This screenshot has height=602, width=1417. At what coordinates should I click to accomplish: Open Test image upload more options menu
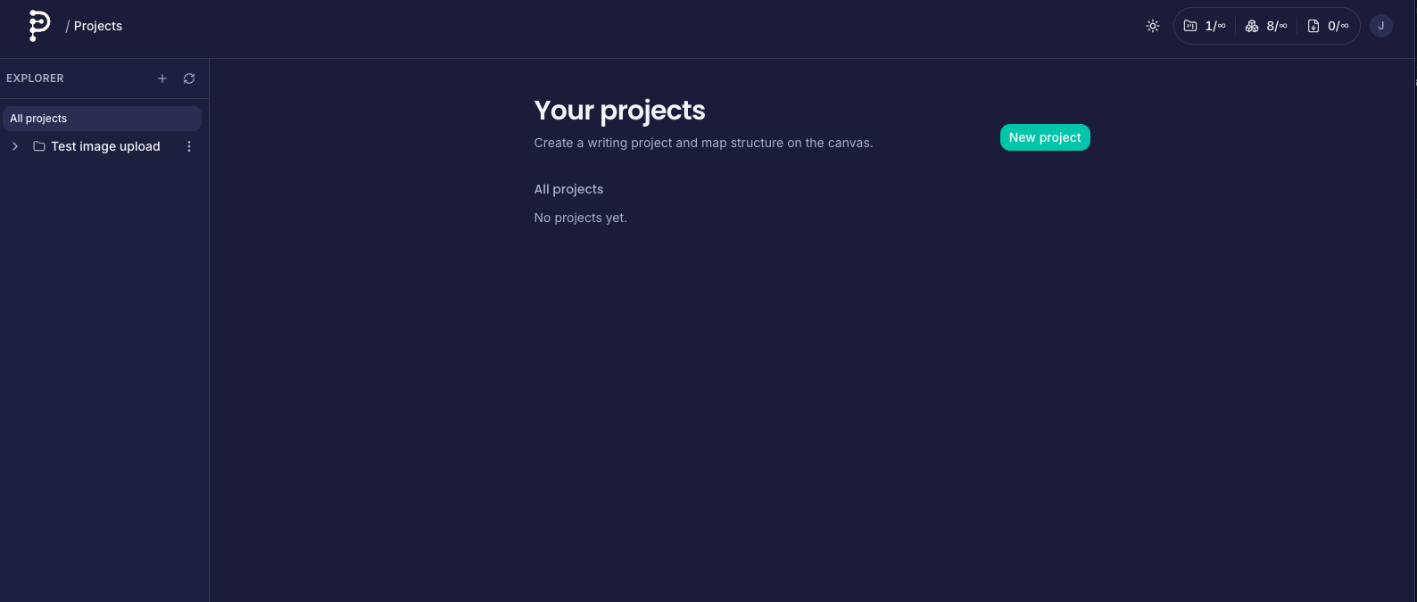[x=189, y=146]
